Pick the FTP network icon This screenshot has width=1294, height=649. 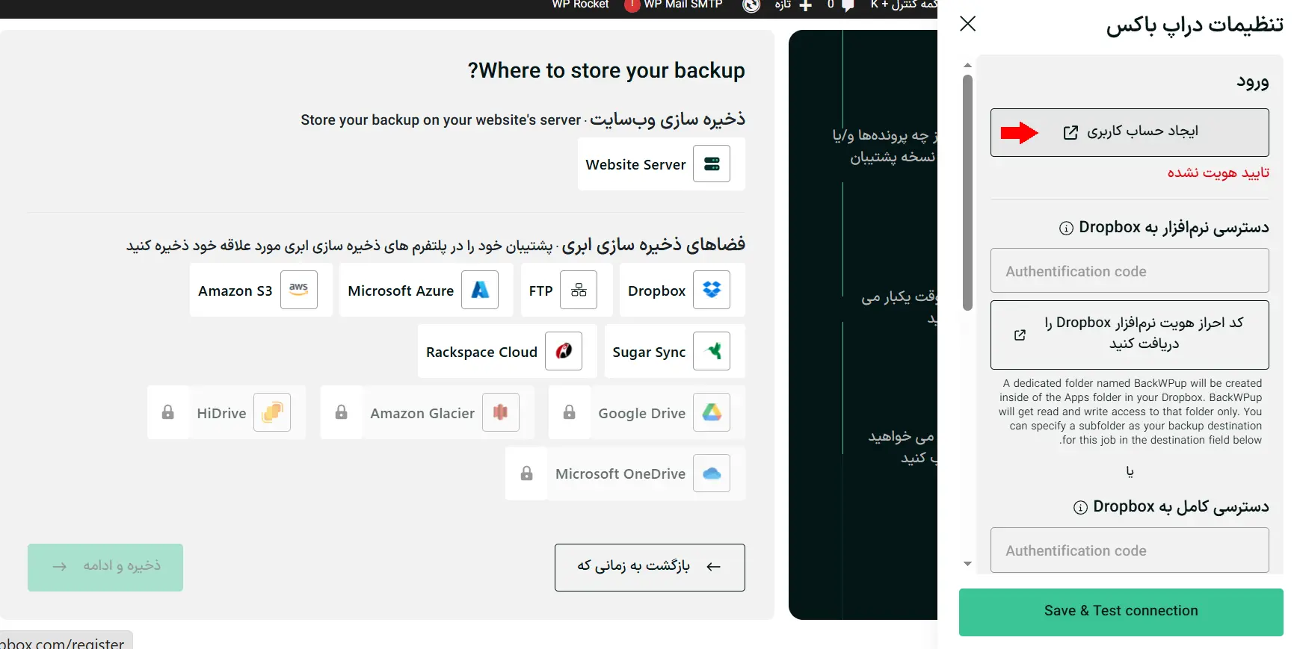pos(579,290)
